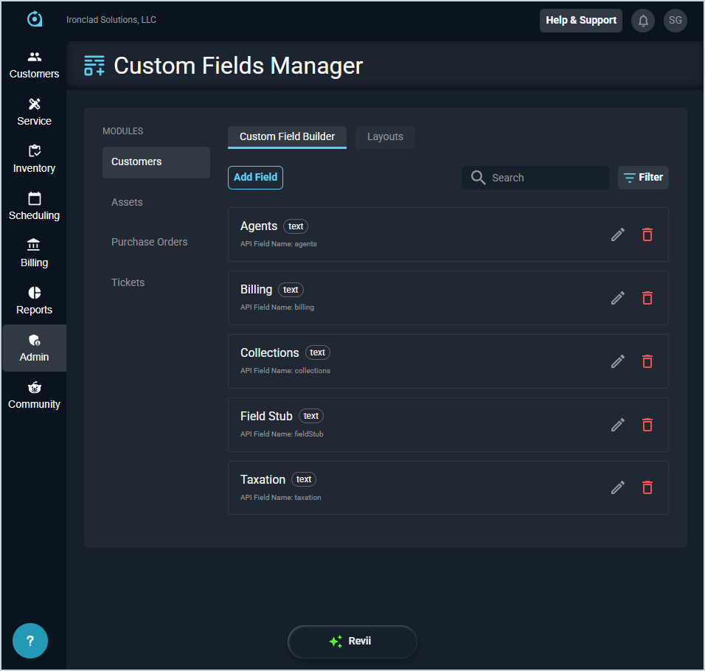Edit the Collections custom field
705x671 pixels.
click(x=618, y=361)
